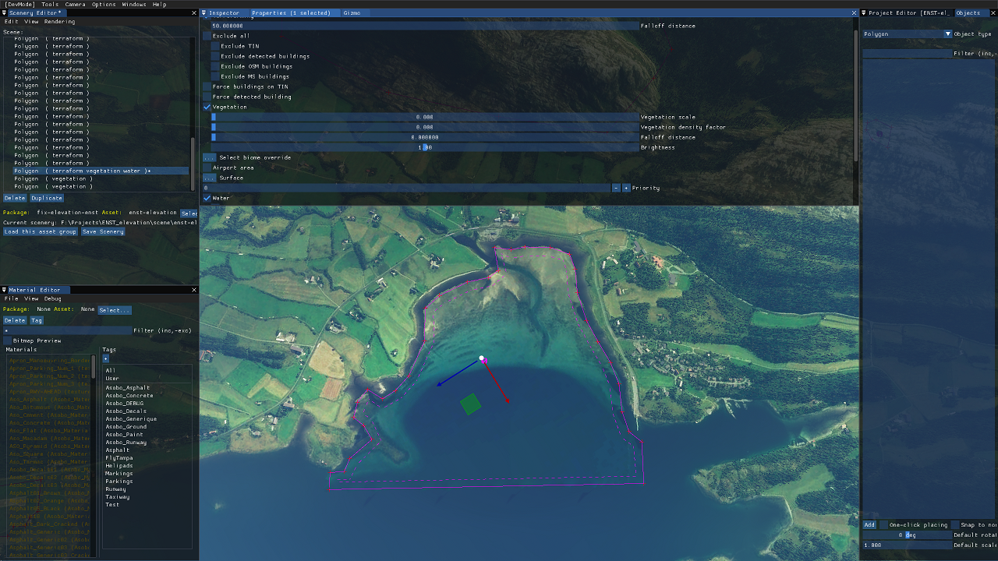Click Tag button in Material Editor
This screenshot has width=998, height=561.
click(37, 320)
